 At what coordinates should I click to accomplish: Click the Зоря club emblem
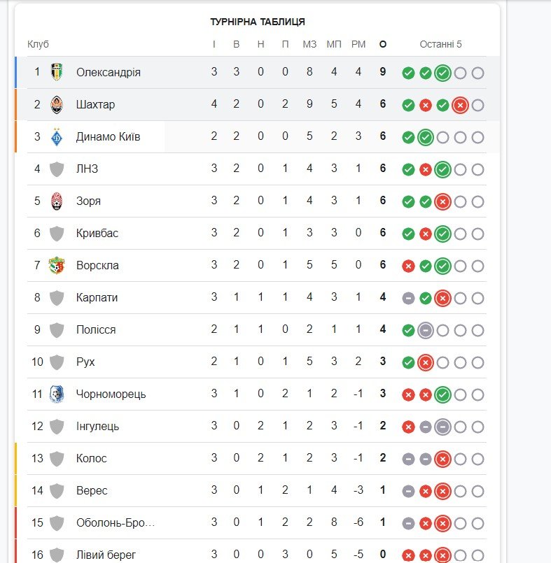[x=57, y=201]
